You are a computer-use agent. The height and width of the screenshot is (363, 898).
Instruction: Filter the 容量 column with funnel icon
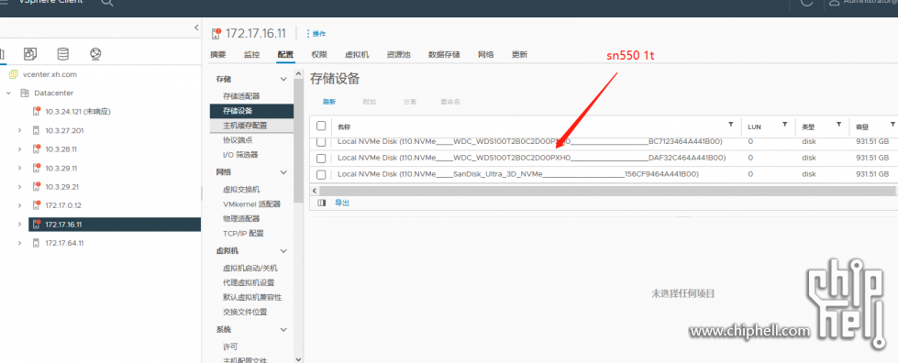pos(892,125)
